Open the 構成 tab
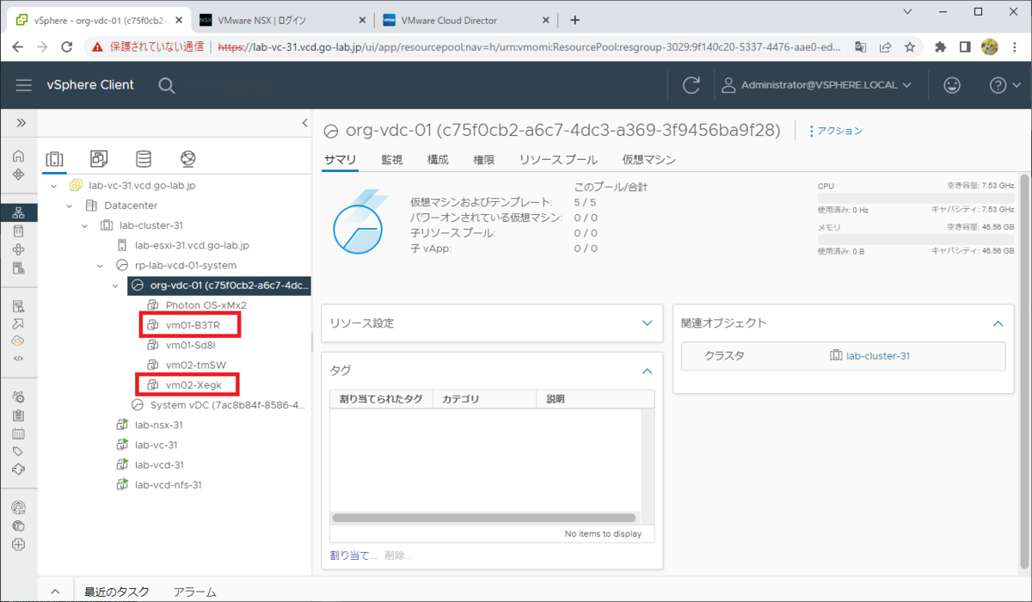This screenshot has width=1032, height=602. tap(438, 160)
